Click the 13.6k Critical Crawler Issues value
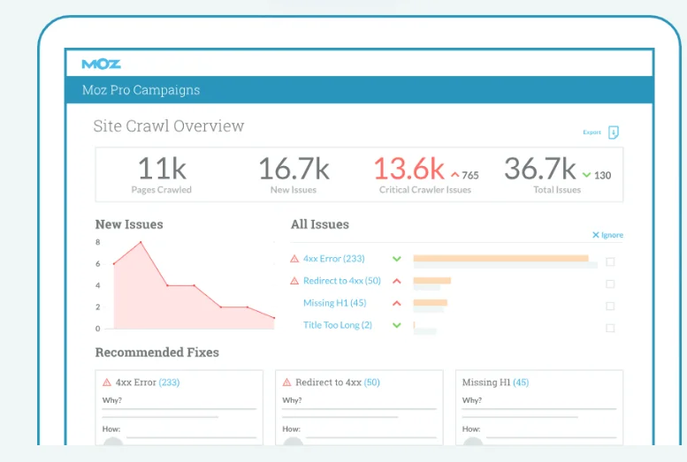The image size is (687, 462). (x=408, y=169)
